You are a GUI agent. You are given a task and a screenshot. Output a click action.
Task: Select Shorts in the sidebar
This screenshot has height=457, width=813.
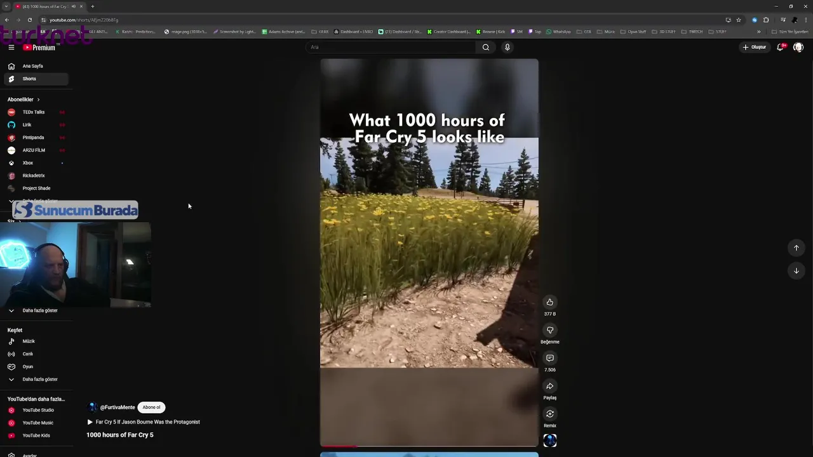click(35, 79)
